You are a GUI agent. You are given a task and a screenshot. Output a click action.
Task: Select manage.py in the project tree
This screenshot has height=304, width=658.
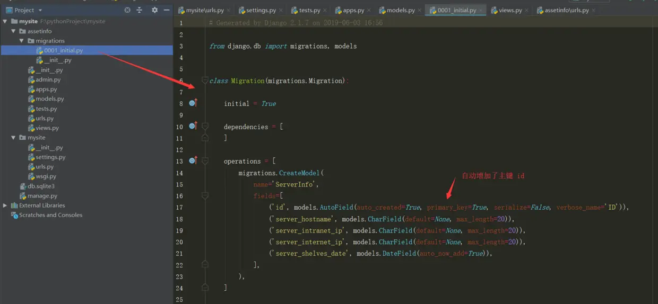(x=42, y=196)
